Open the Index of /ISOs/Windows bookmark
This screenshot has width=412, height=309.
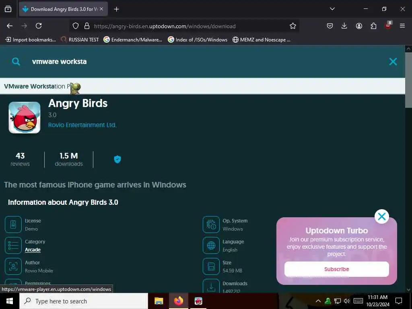pyautogui.click(x=197, y=40)
